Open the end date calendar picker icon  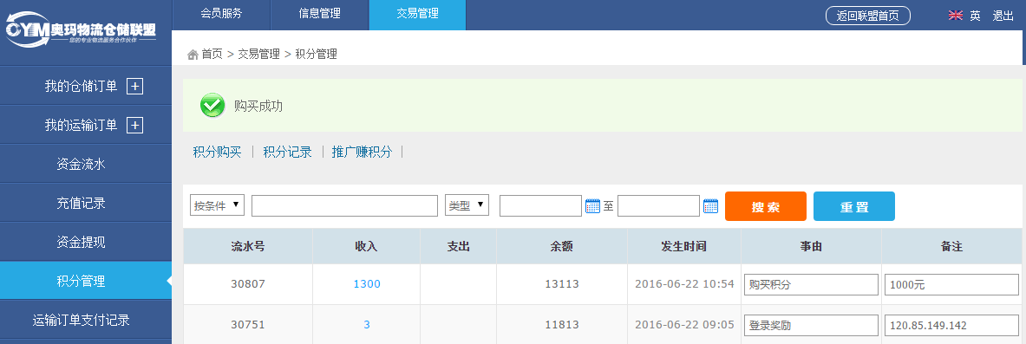click(x=710, y=206)
